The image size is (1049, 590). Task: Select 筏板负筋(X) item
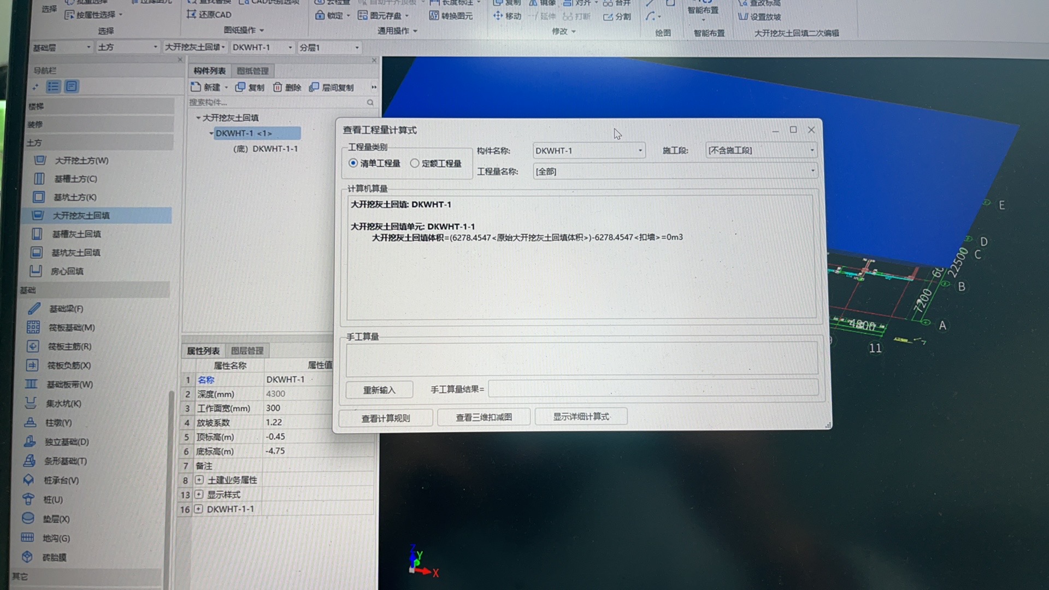coord(69,365)
